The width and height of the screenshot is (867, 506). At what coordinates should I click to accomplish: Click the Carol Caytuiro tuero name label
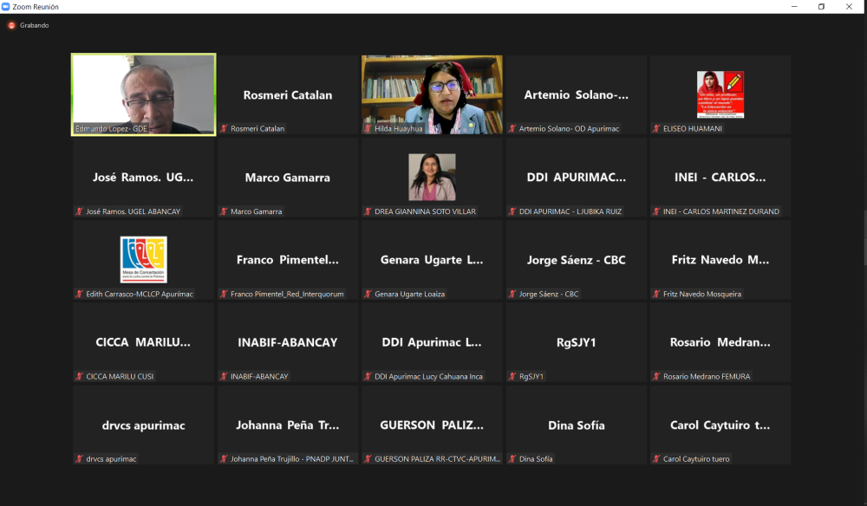[x=696, y=459]
